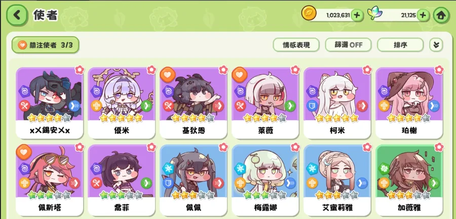This screenshot has height=219, width=456.
Task: Go back using the left arrow button
Action: click(x=17, y=15)
